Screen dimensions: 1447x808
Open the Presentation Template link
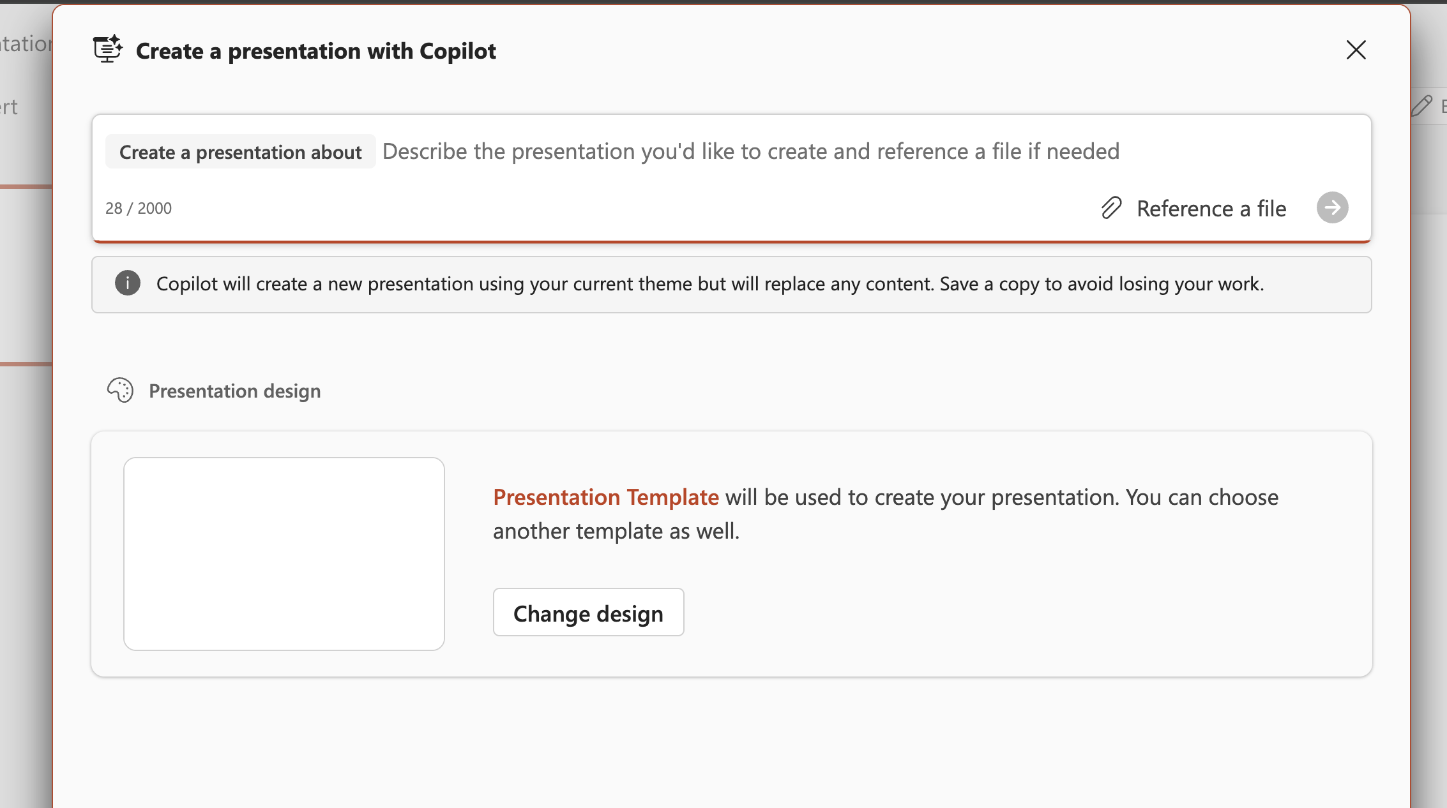point(606,497)
